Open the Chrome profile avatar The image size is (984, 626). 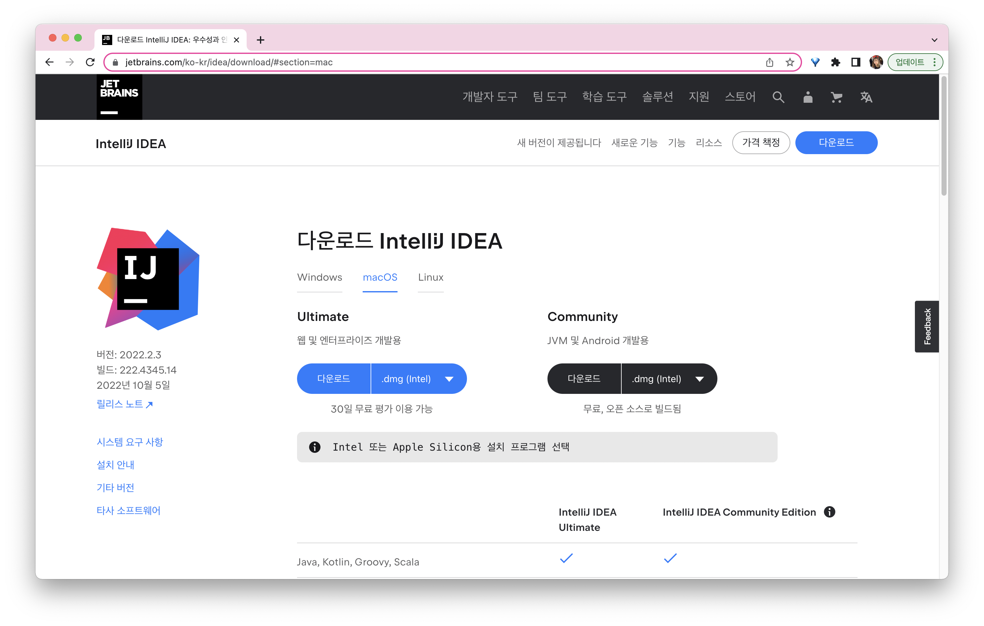click(x=876, y=62)
